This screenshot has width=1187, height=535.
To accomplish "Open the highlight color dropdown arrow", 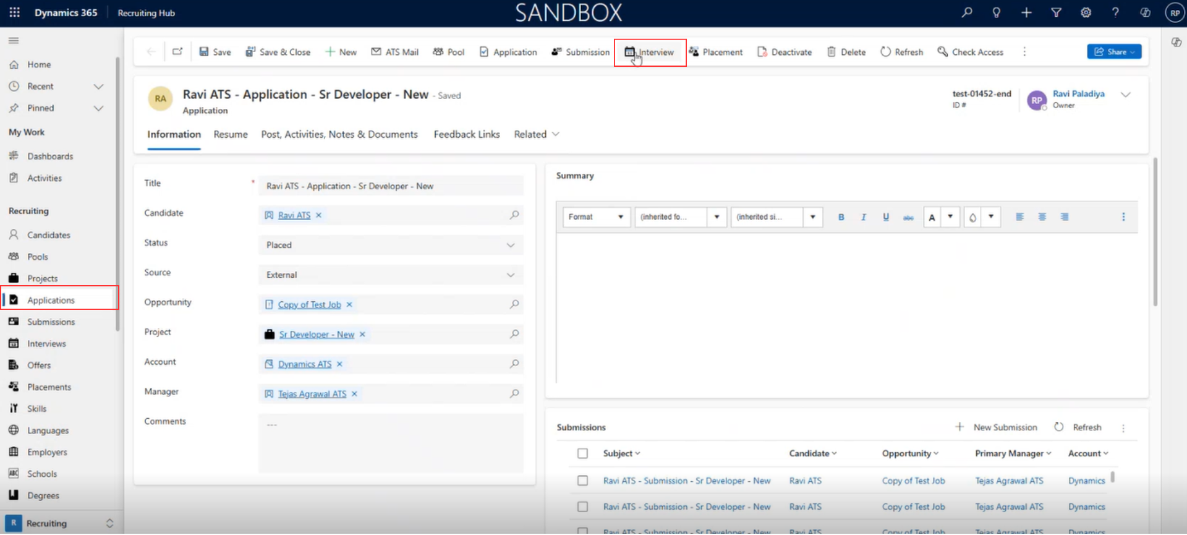I will click(991, 217).
